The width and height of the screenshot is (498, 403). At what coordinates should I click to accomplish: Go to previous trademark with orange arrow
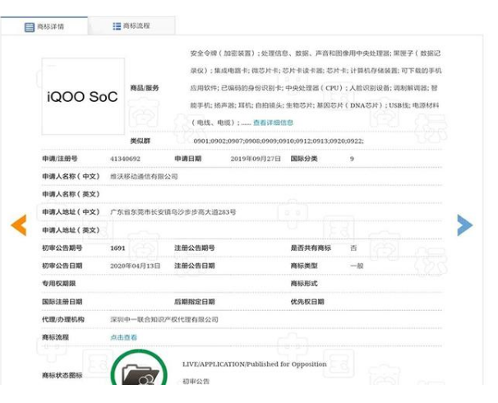pos(19,225)
